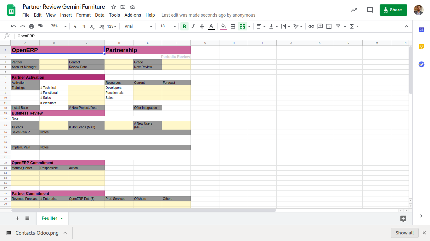
Task: Open the View menu
Action: [51, 15]
